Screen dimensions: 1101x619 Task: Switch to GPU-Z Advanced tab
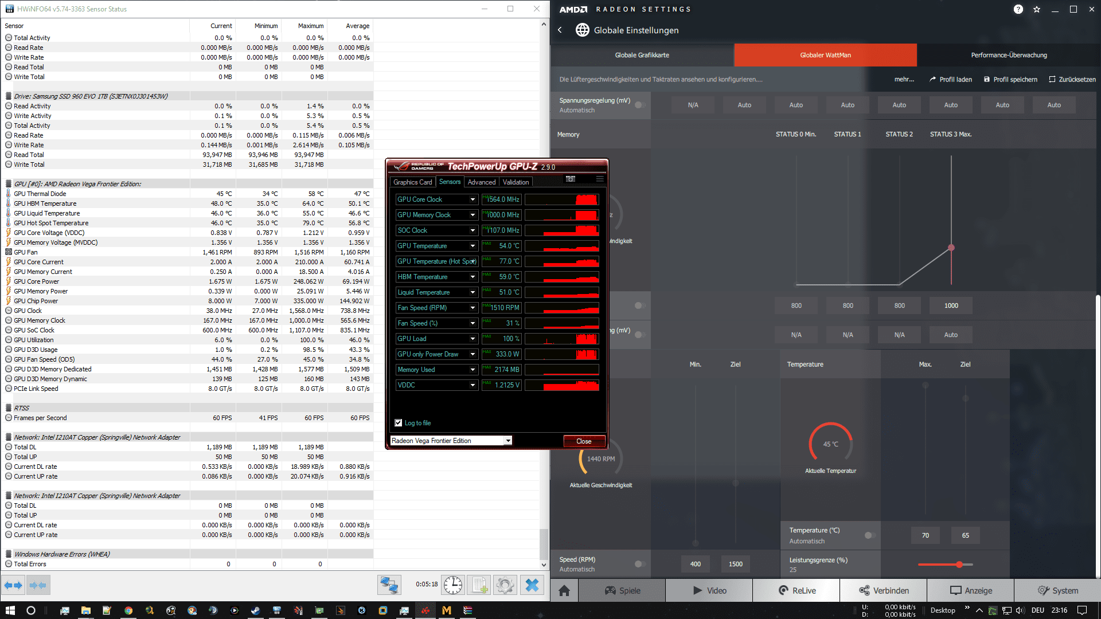(481, 182)
